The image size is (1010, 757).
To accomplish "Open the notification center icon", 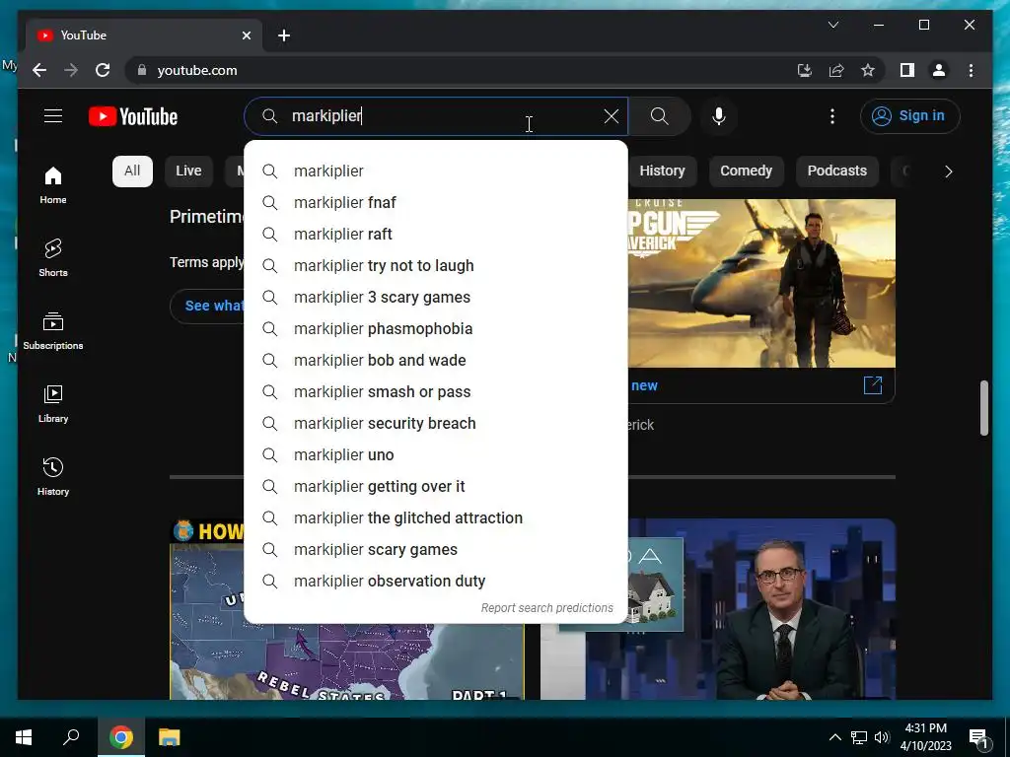I will point(978,737).
